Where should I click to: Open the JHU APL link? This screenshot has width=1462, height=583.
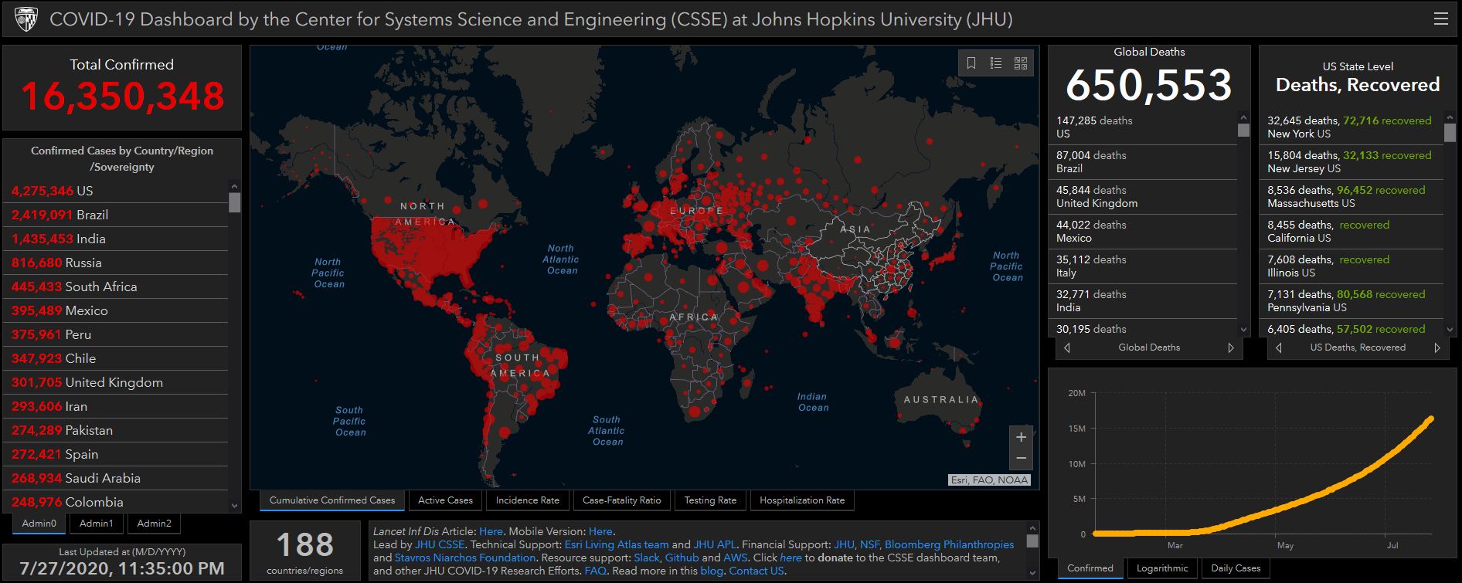tap(715, 544)
